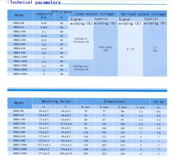Select the "E max" column header
Screen dimensions: 173x158
pos(122,107)
